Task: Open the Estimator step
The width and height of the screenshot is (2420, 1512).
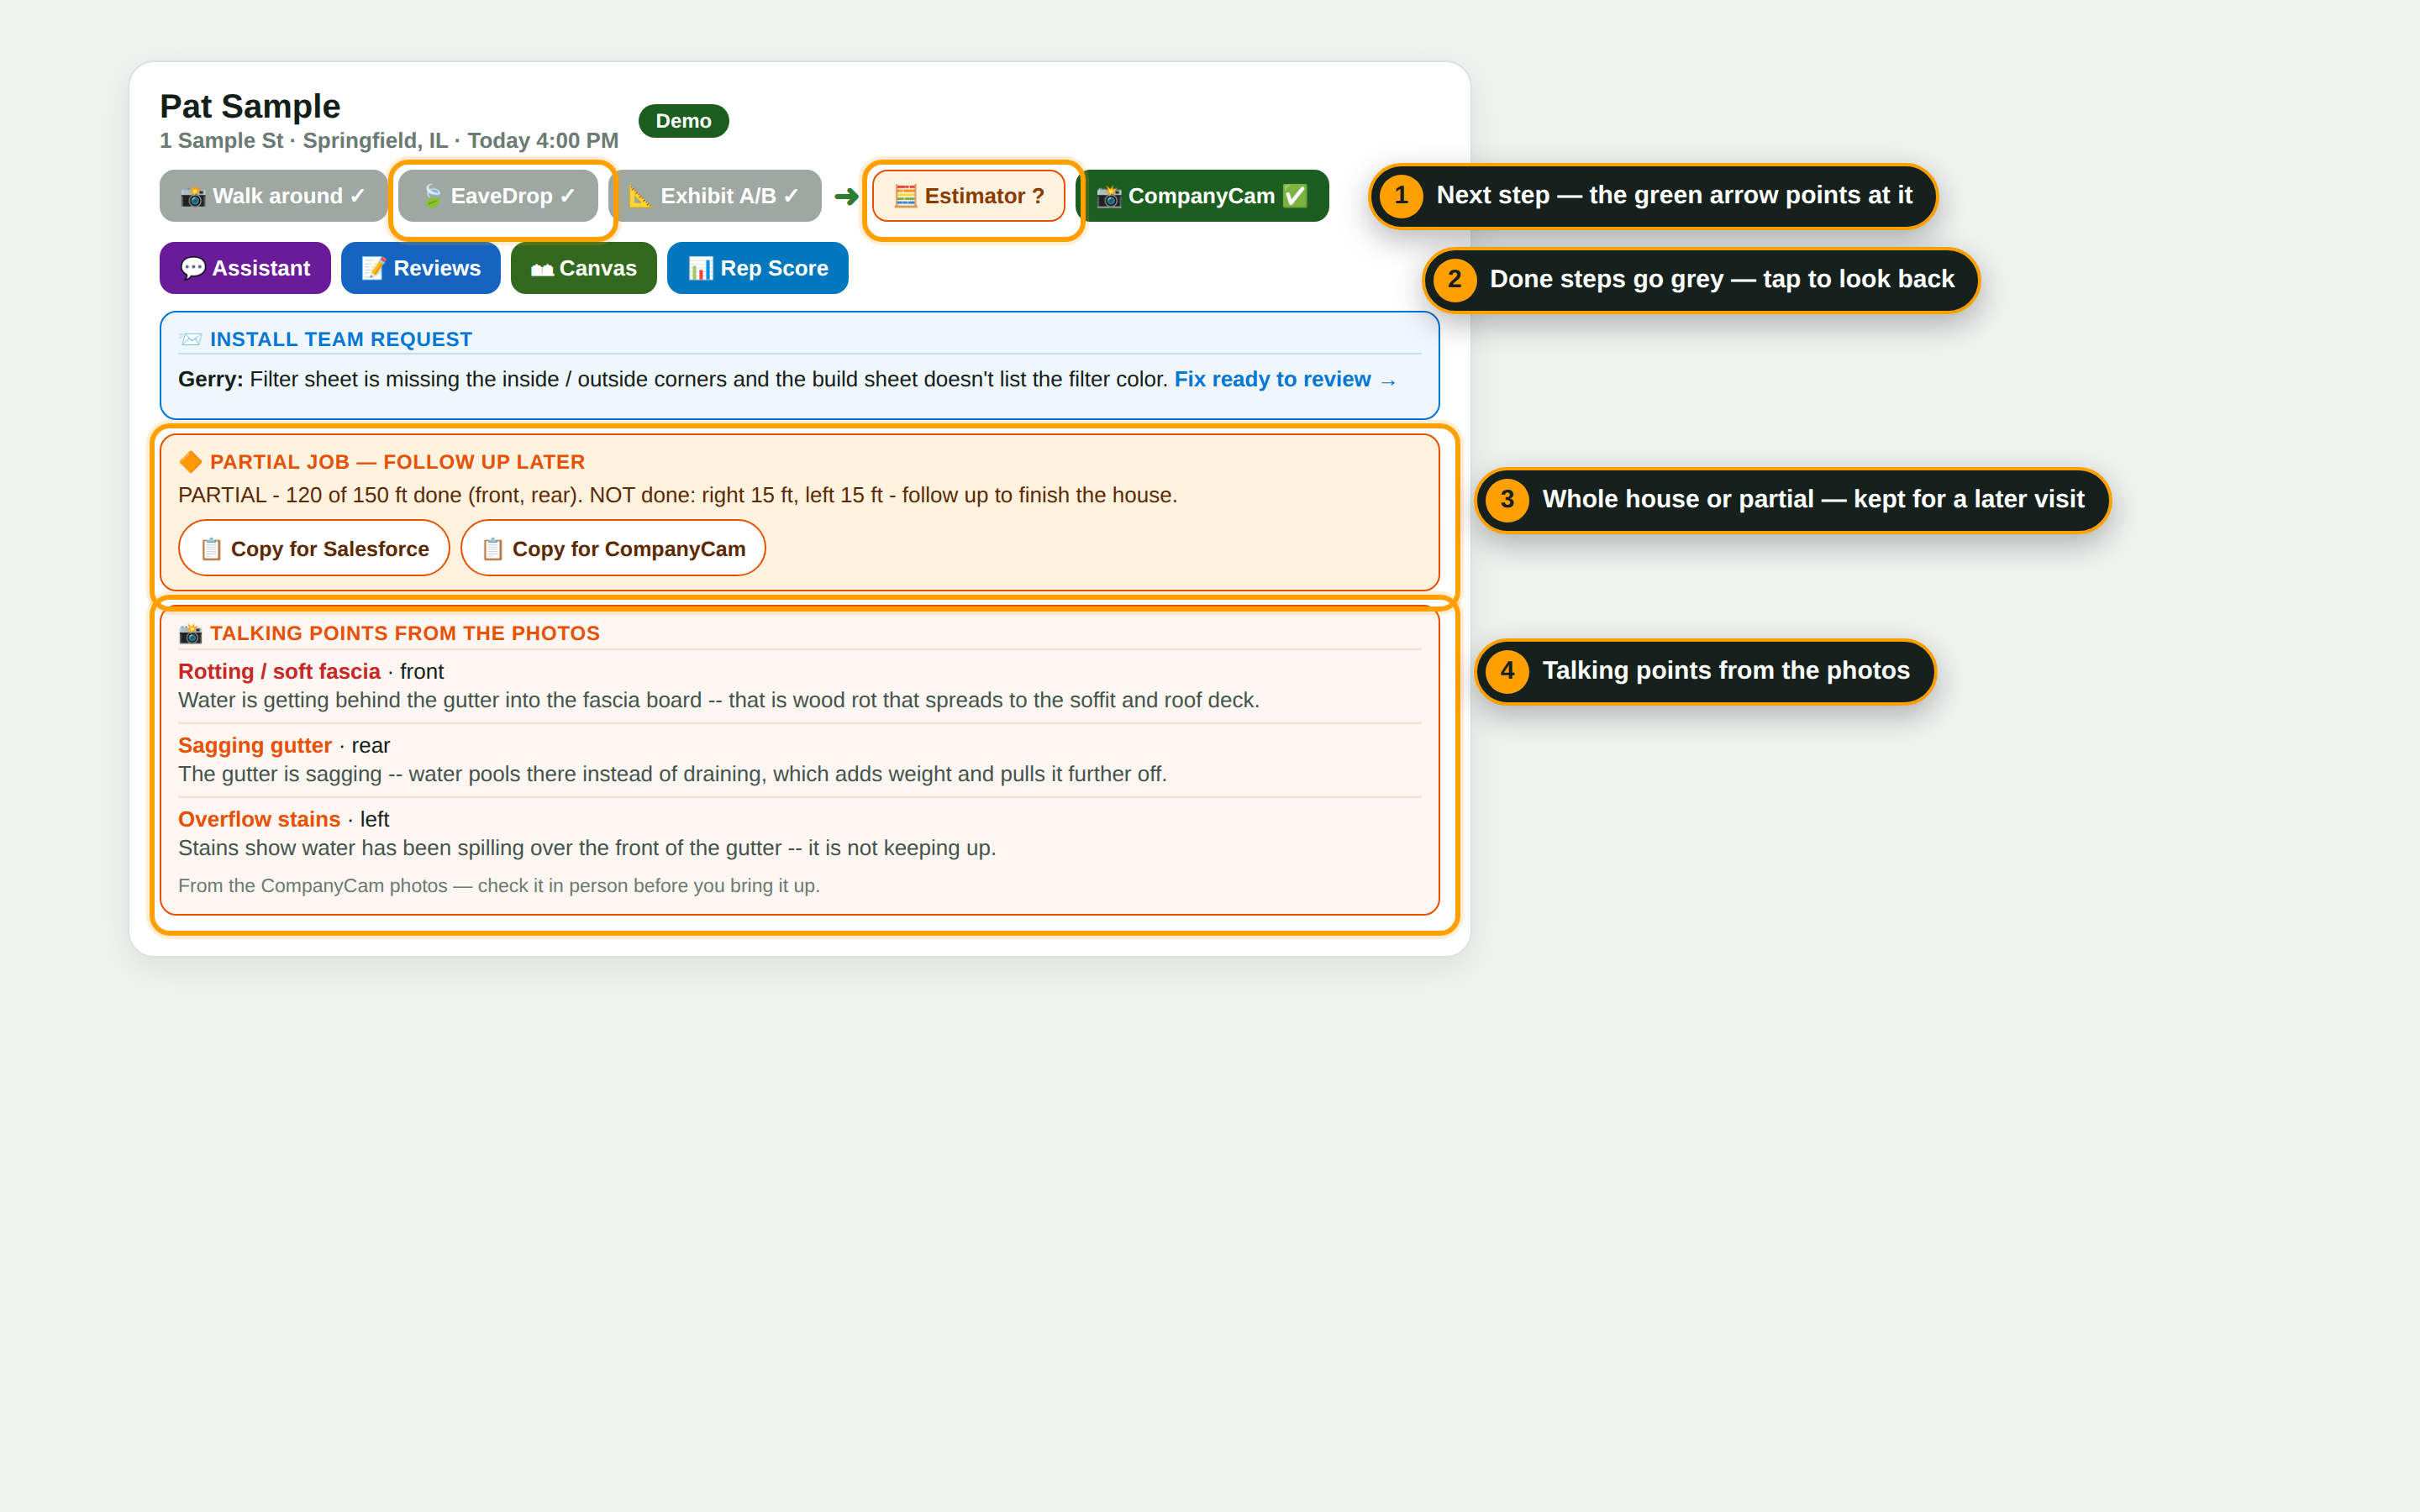Action: [x=968, y=196]
